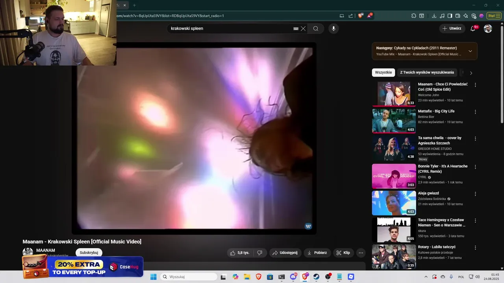Click the Brave Shields lion icon

360,16
